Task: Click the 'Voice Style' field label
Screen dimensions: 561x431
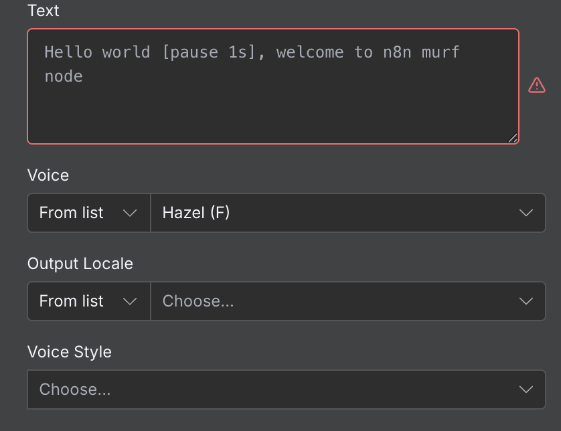Action: pyautogui.click(x=70, y=352)
